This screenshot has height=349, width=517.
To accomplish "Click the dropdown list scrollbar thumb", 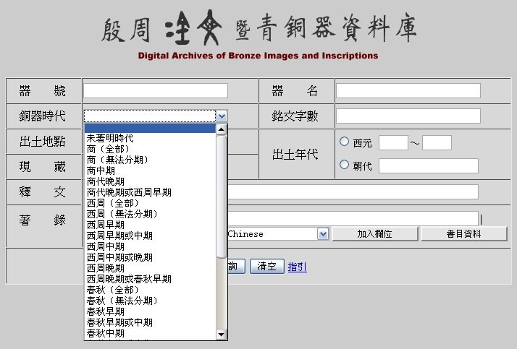I will (222, 197).
